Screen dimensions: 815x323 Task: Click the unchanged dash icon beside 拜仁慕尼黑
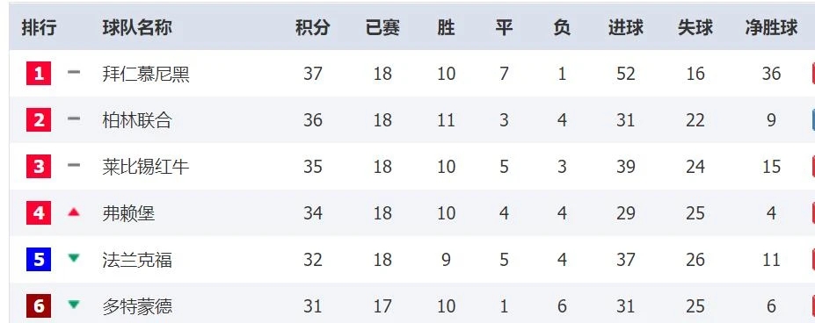tap(74, 72)
